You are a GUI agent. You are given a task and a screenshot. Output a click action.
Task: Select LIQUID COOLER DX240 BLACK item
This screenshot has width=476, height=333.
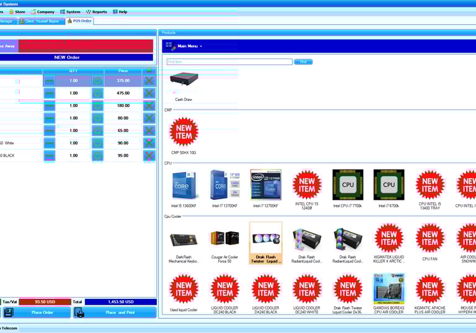266,293
